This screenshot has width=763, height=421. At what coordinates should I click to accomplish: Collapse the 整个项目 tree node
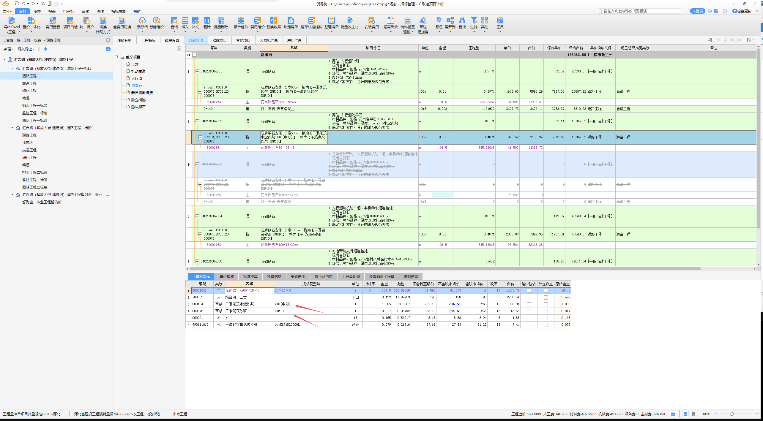point(116,57)
